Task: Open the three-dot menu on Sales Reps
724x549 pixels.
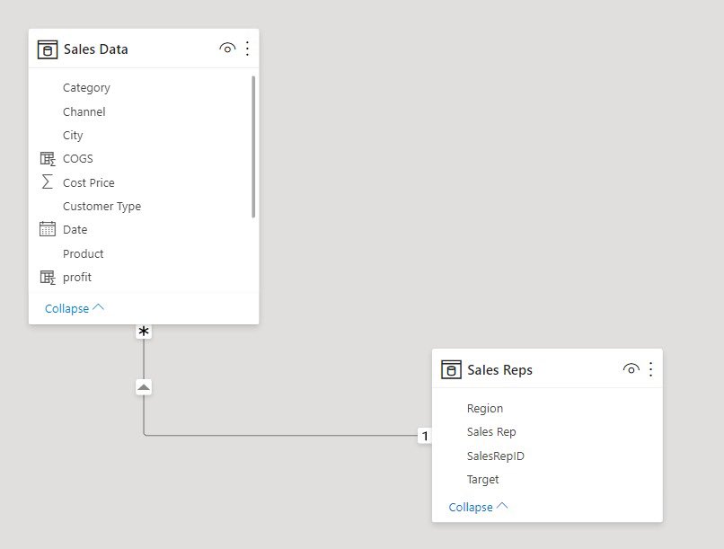Action: click(x=651, y=368)
